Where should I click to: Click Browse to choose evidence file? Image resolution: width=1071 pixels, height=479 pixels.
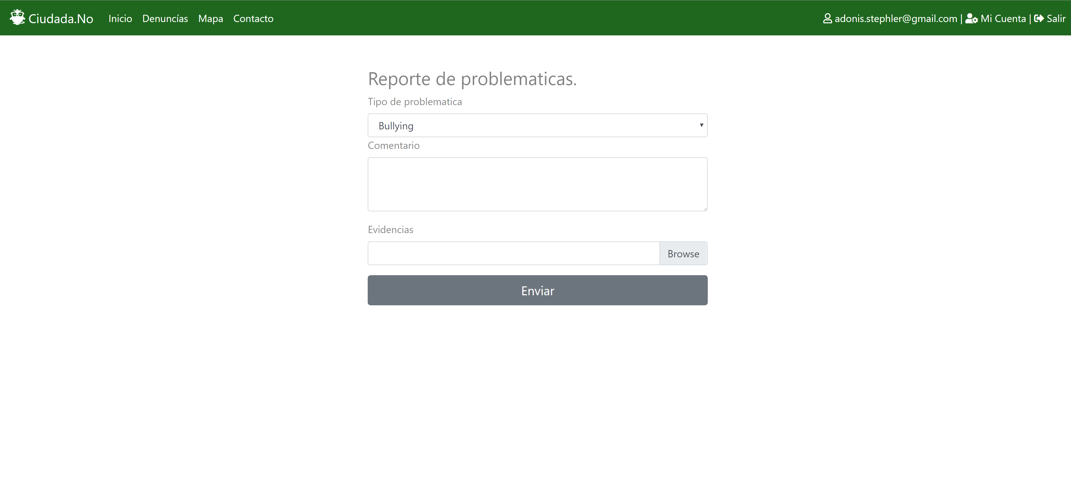point(683,253)
